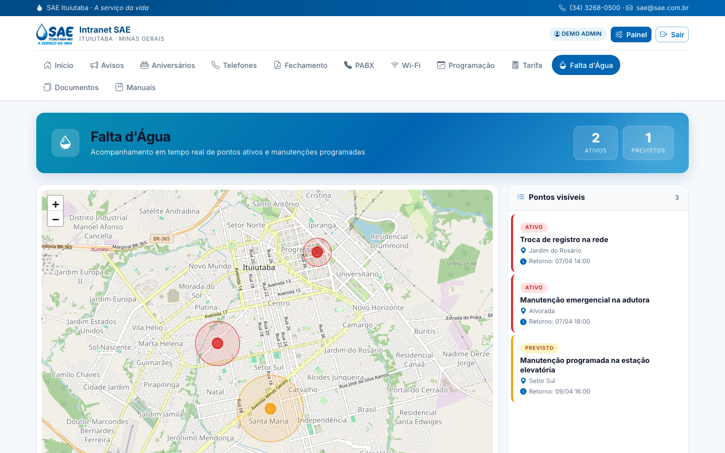Click the ATIVO badge on Troca de registro
This screenshot has width=725, height=453.
click(x=534, y=227)
